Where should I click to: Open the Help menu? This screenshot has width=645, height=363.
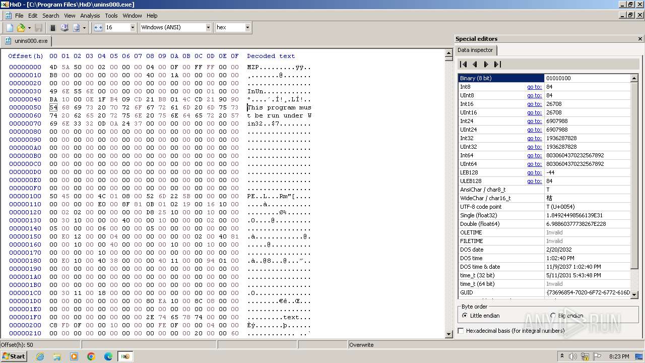(x=152, y=16)
